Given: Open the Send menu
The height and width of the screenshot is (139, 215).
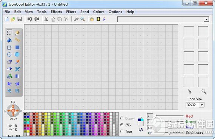Looking at the screenshot, I should coord(84,12).
